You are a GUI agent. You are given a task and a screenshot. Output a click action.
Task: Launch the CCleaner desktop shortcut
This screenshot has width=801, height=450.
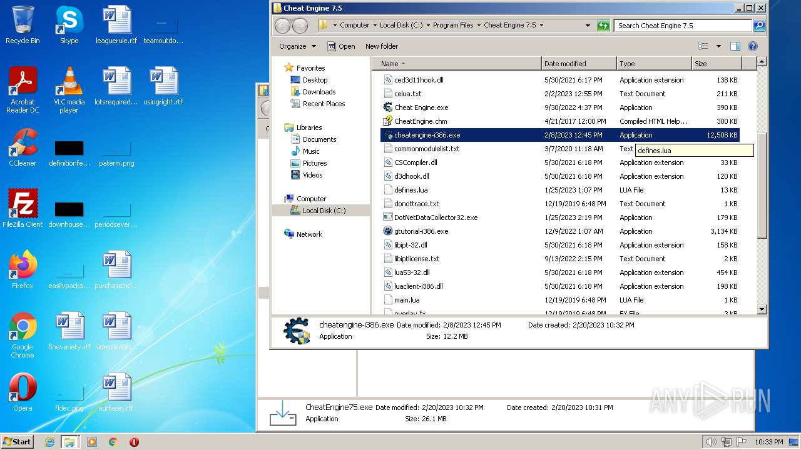click(23, 147)
